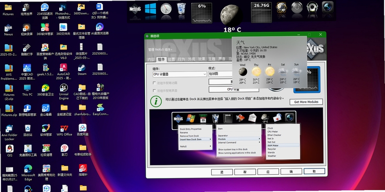This screenshot has width=385, height=192.
Task: Open the camera lens icon in the dock
Action: pos(328,7)
